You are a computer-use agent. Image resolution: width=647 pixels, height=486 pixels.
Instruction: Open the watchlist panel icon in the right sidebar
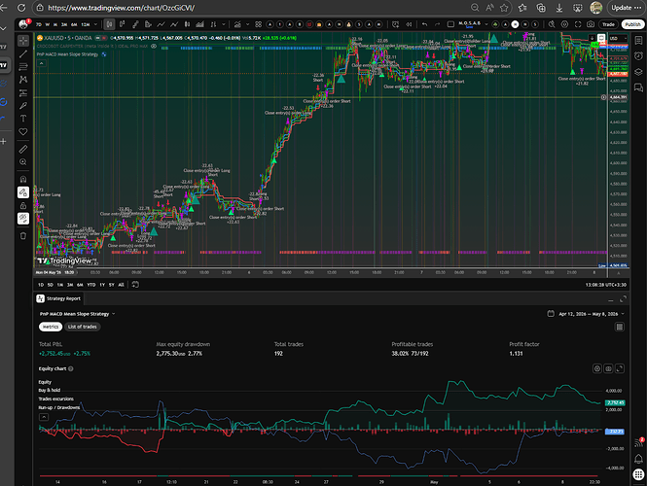pos(638,41)
